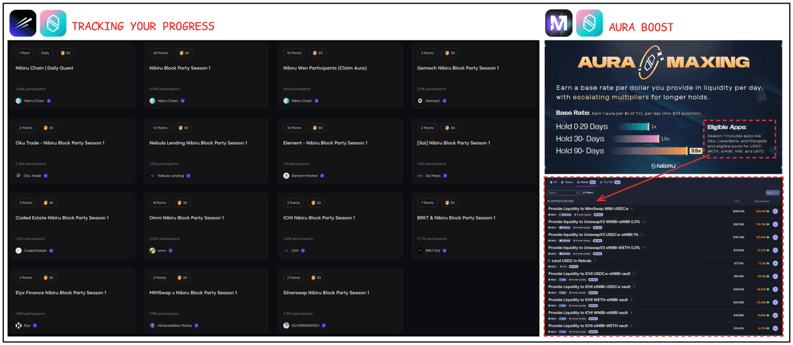
Task: Click the Daily rewards column header
Action: coord(761,201)
